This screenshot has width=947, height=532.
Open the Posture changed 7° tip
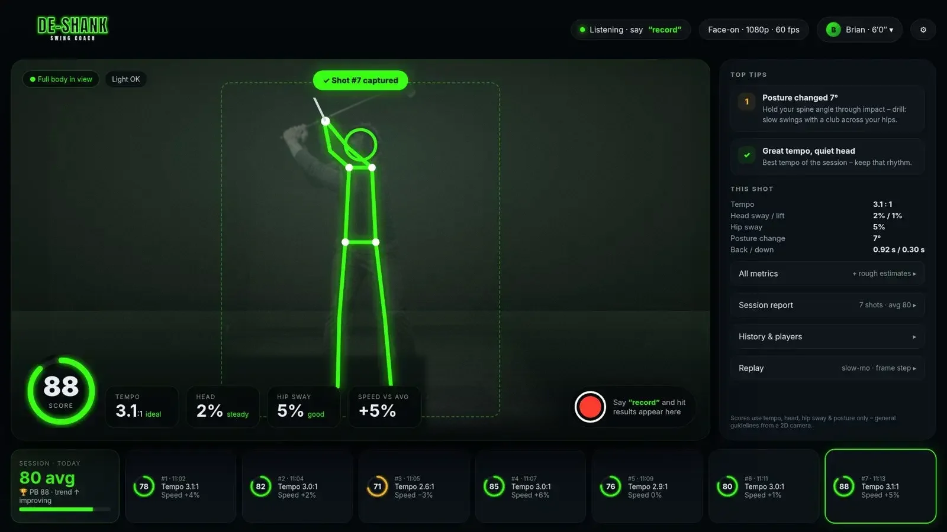pos(827,109)
